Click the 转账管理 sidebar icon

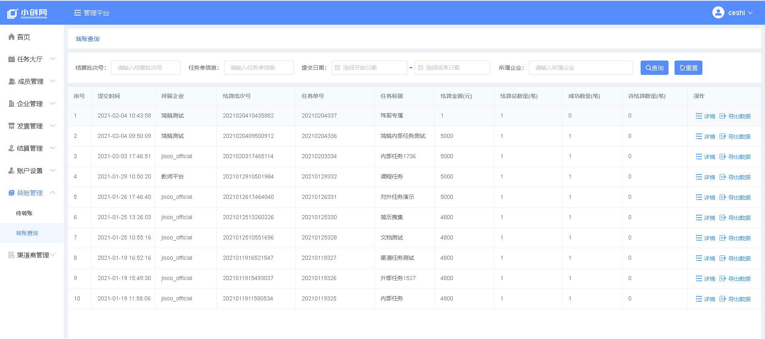[x=12, y=193]
